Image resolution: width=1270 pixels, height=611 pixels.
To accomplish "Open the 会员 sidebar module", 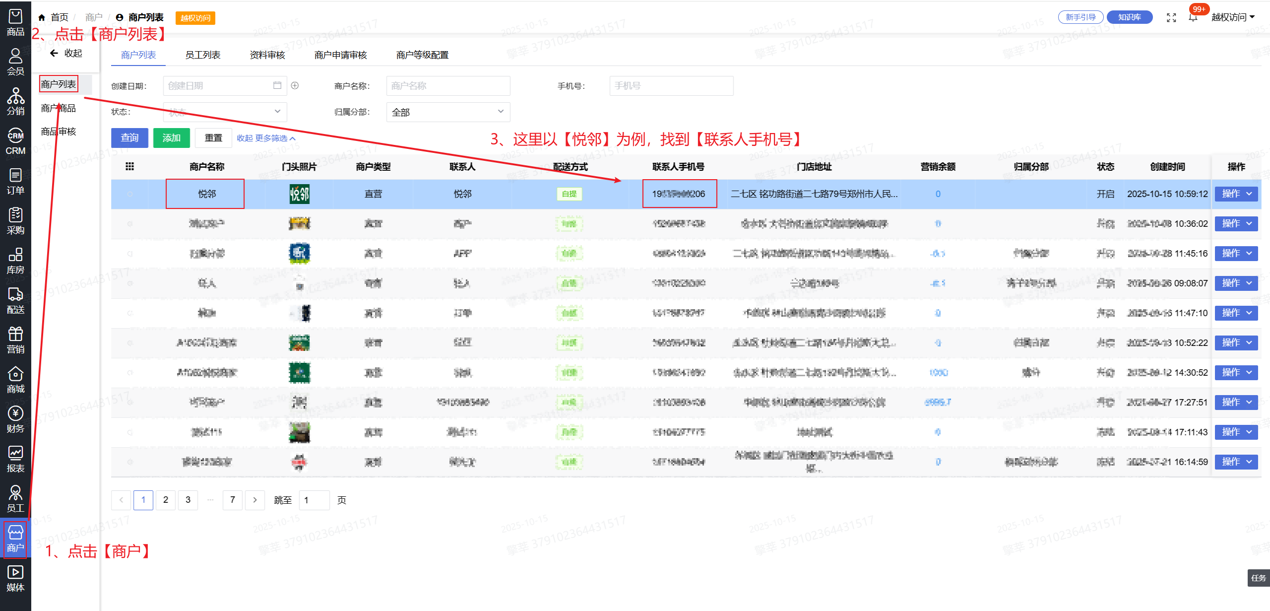I will (x=15, y=62).
